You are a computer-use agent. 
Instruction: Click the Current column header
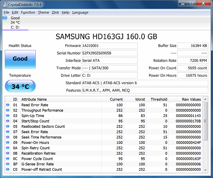tap(112, 99)
